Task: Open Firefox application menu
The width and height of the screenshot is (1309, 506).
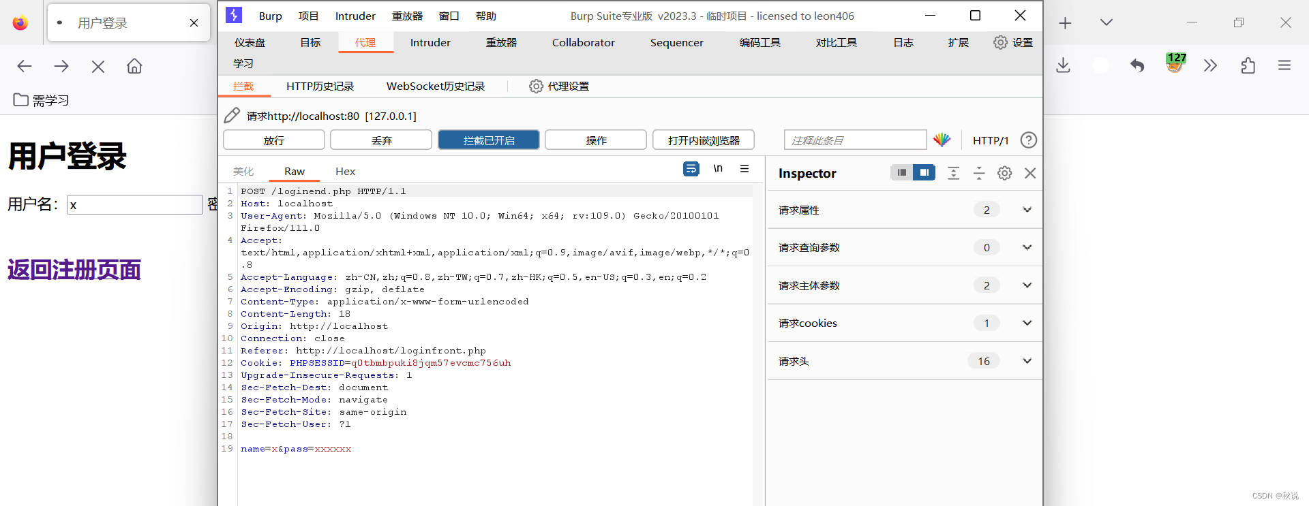Action: 1284,65
